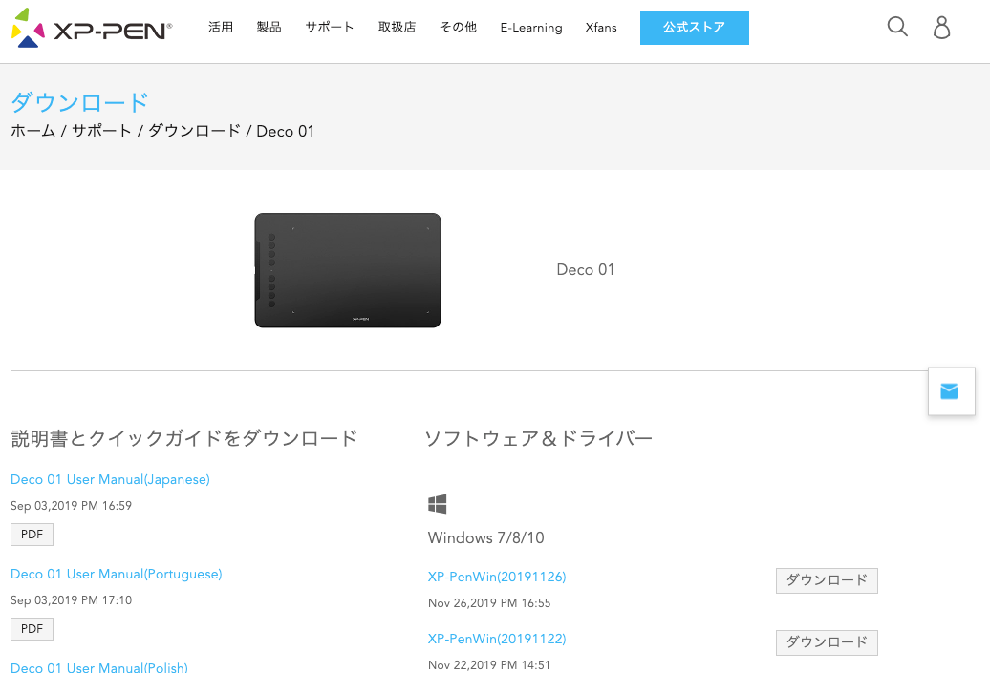Open Deco 01 User Manual(Japanese)
Image resolution: width=990 pixels, height=673 pixels.
click(111, 480)
